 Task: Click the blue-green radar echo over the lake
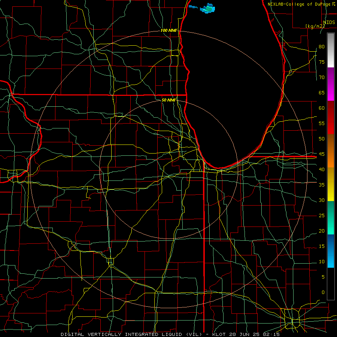tap(207, 8)
